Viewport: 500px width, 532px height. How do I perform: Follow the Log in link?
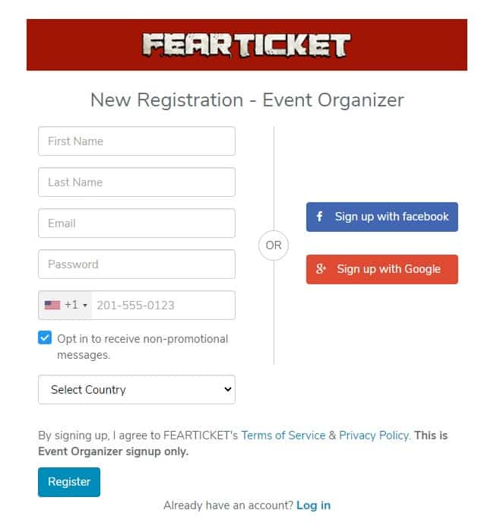click(x=313, y=505)
